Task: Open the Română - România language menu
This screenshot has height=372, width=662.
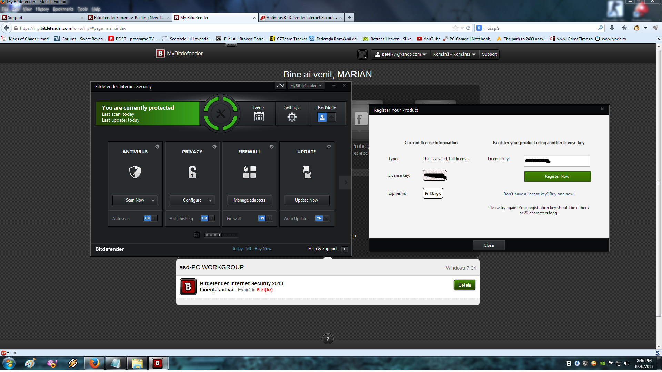Action: point(454,54)
